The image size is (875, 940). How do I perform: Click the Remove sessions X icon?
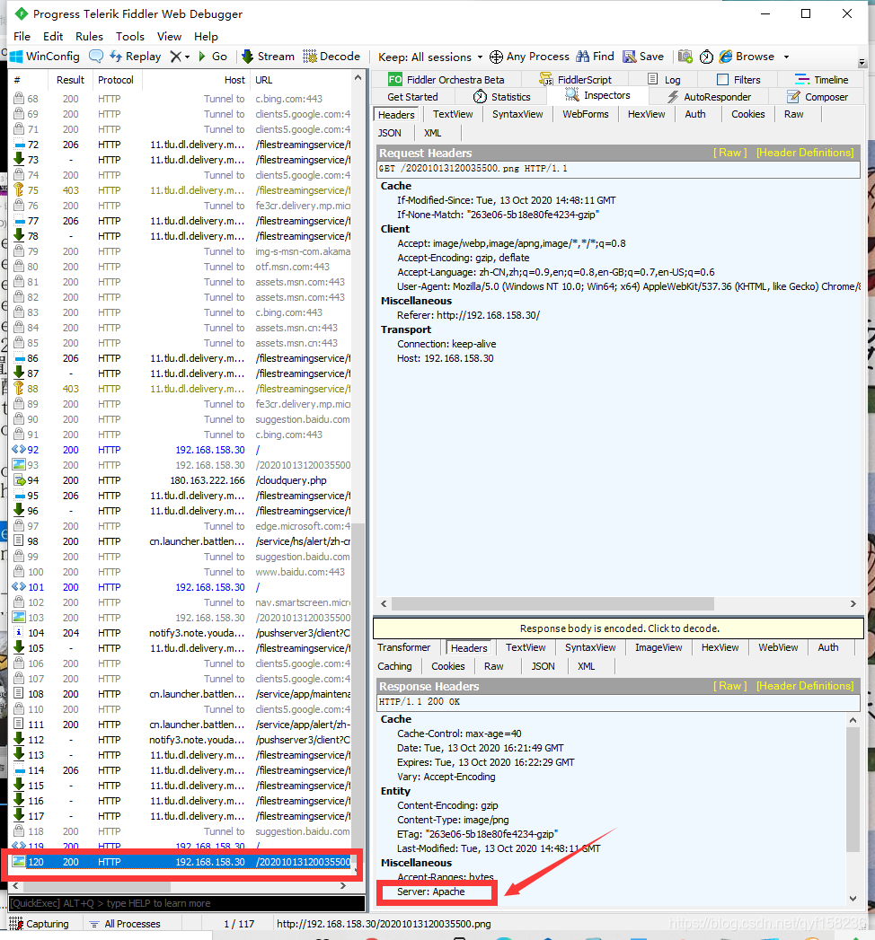click(x=175, y=57)
